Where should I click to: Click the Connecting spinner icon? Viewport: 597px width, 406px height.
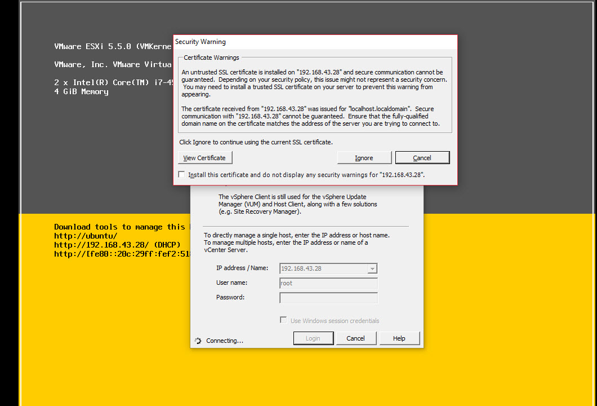pyautogui.click(x=198, y=341)
